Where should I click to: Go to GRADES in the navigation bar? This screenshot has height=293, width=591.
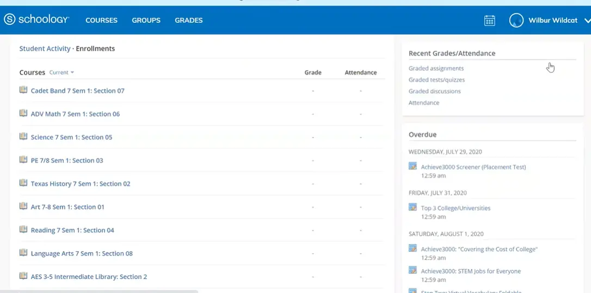188,20
